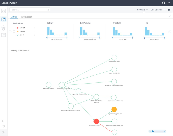Open the No filters dropdown
The image size is (173, 136).
pos(143,10)
